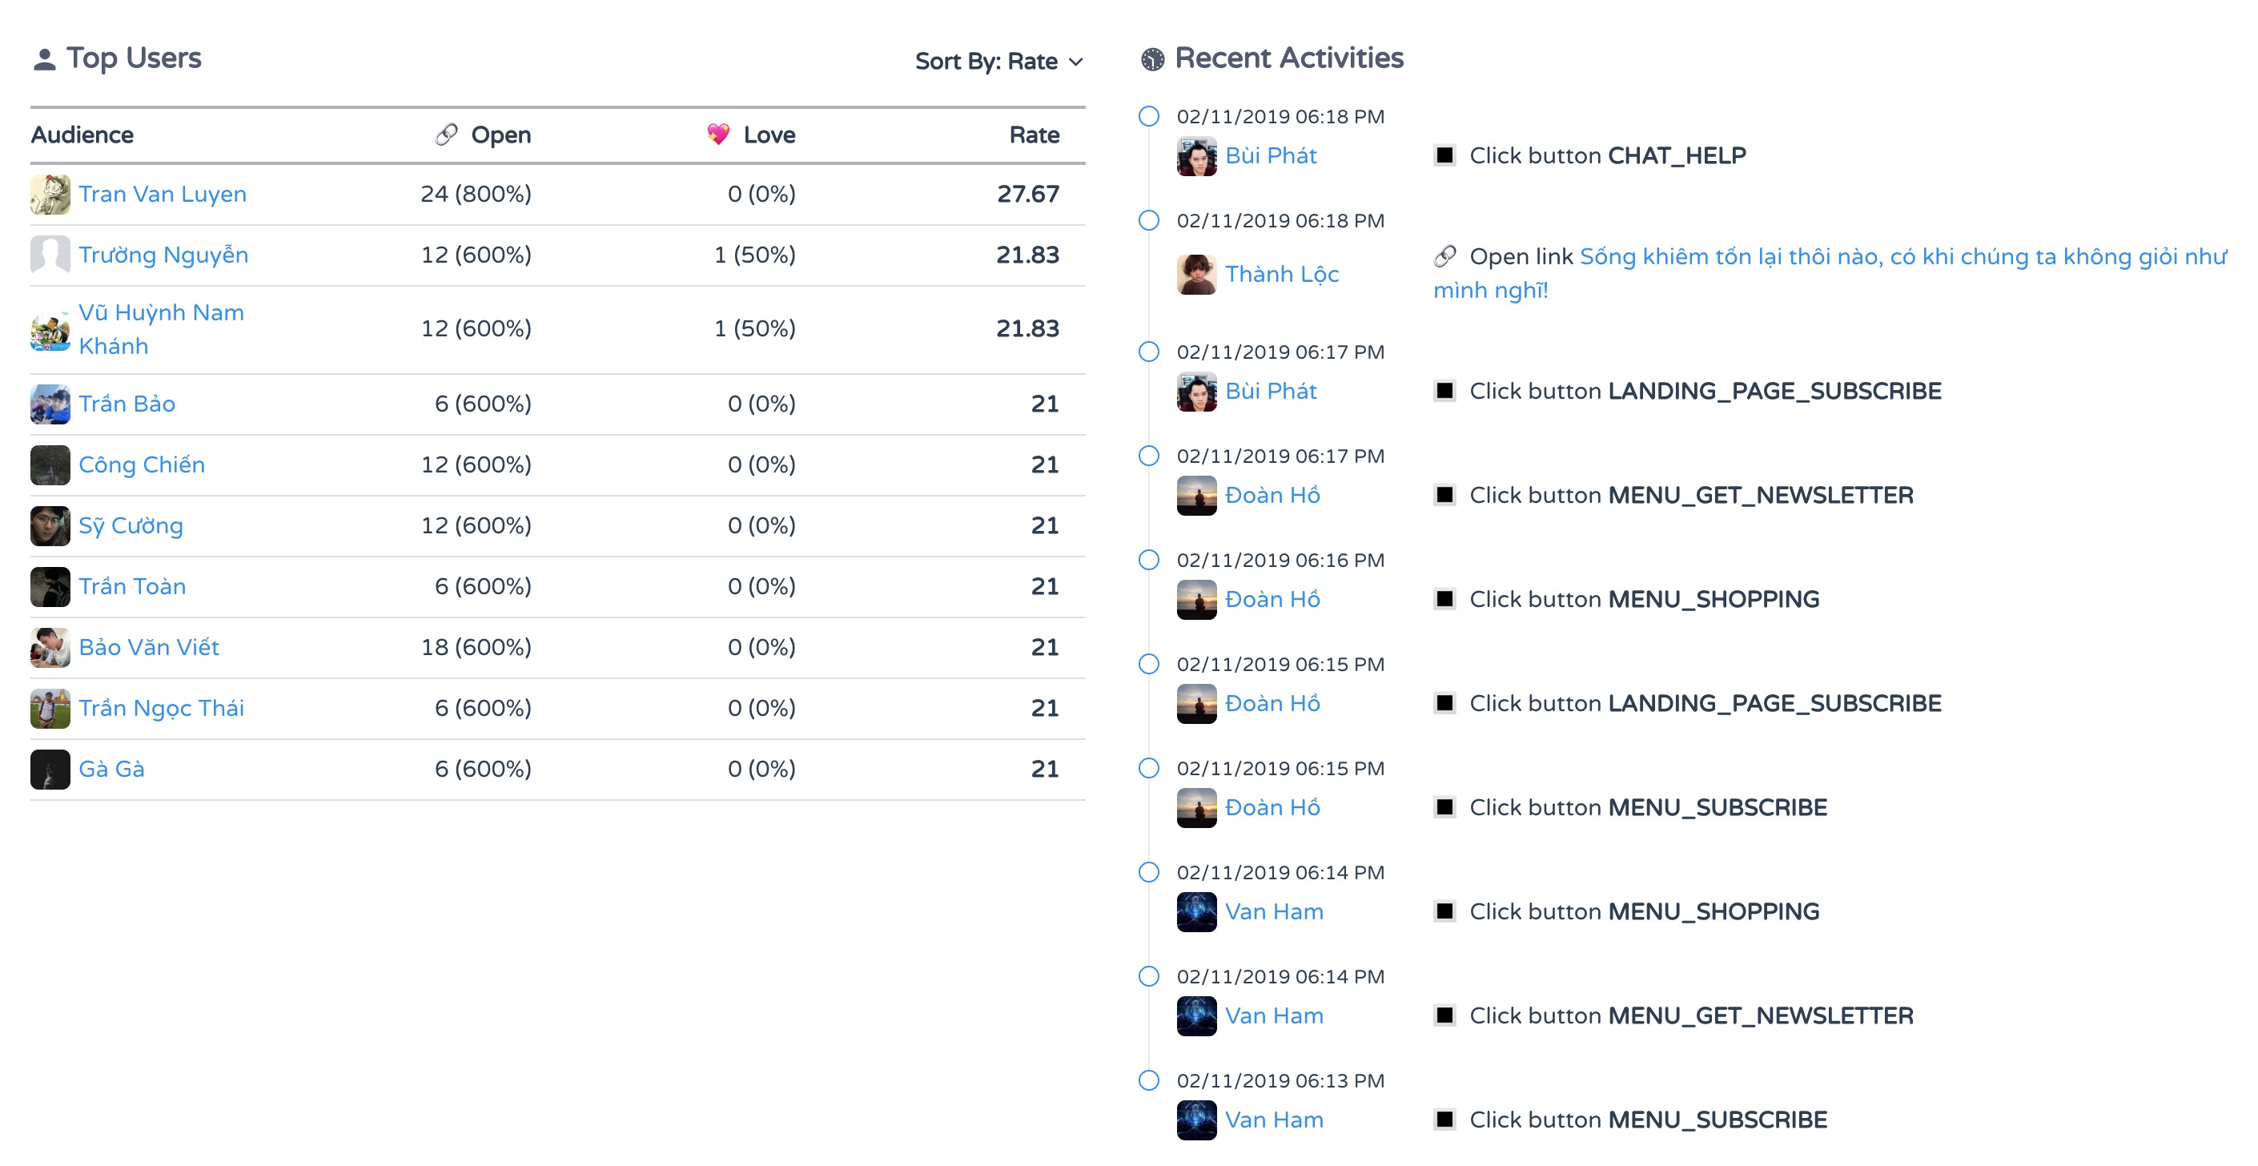Image resolution: width=2258 pixels, height=1166 pixels.
Task: Click the Recent Activities clock icon
Action: tap(1151, 59)
